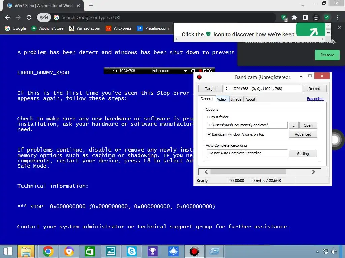345x258 pixels.
Task: Open the Google bookmark
Action: pos(15,28)
